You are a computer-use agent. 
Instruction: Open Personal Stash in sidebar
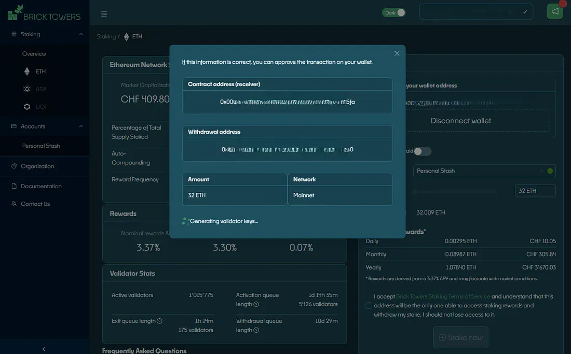point(41,146)
